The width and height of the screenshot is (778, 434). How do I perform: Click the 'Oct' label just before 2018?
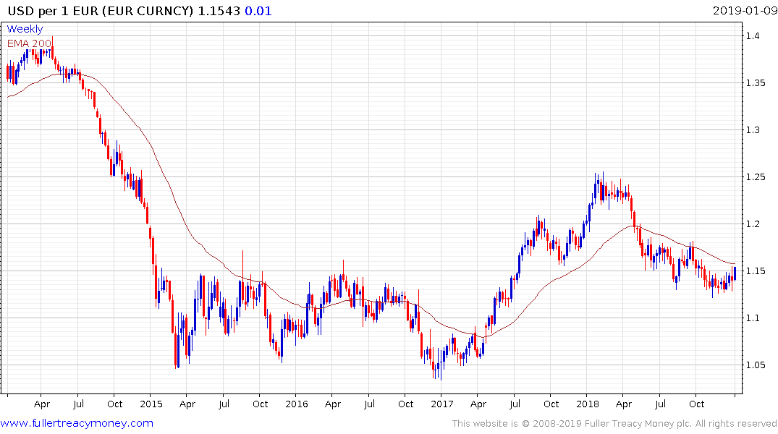pyautogui.click(x=551, y=404)
